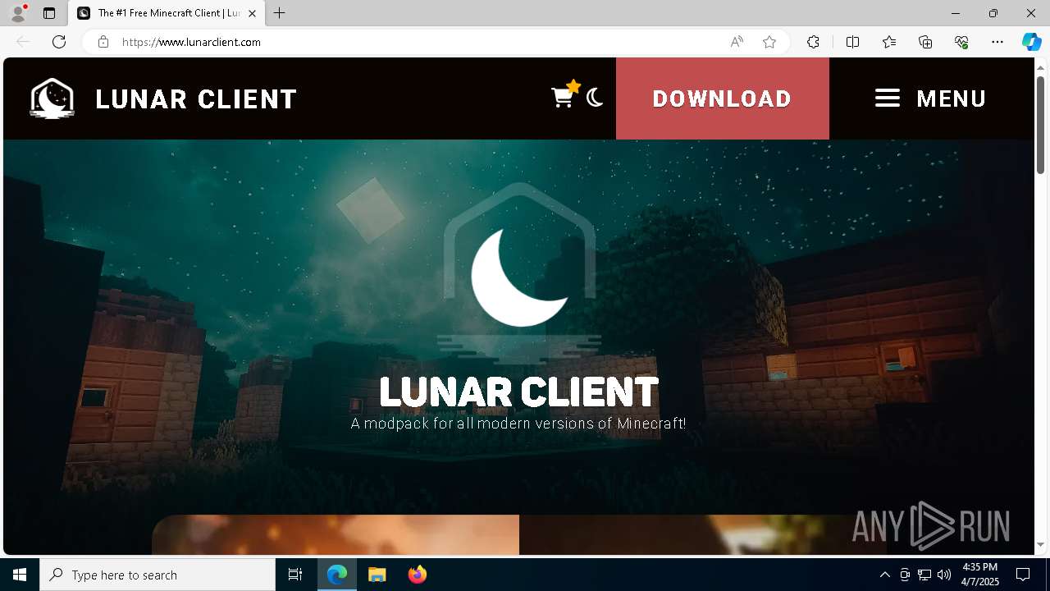Restore down the Edge browser window
This screenshot has height=591, width=1050.
coord(993,13)
